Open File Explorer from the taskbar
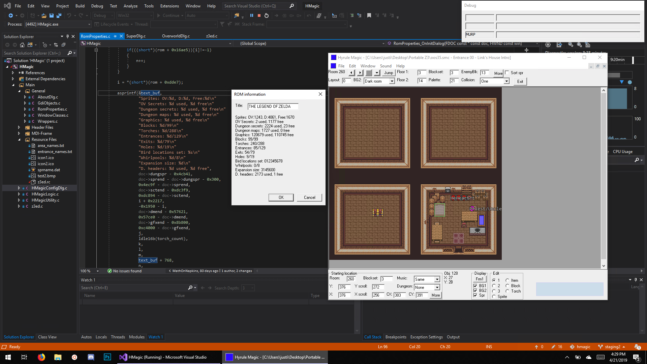This screenshot has height=364, width=647. tap(58, 357)
